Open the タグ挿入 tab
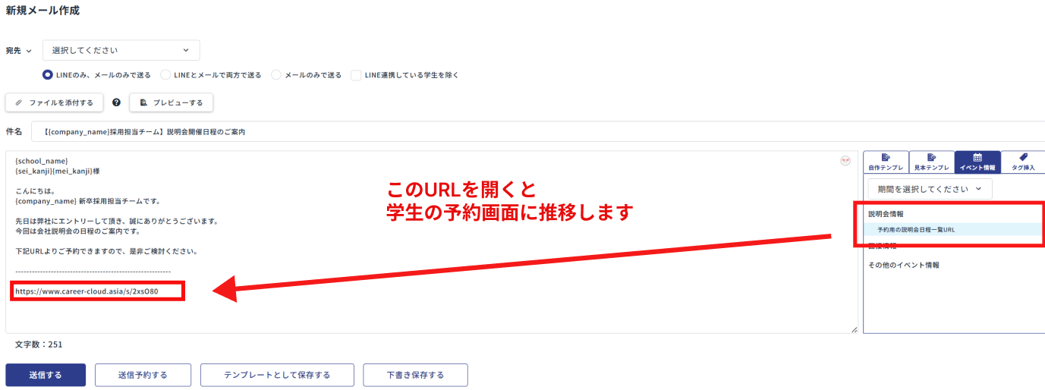 (x=1023, y=162)
